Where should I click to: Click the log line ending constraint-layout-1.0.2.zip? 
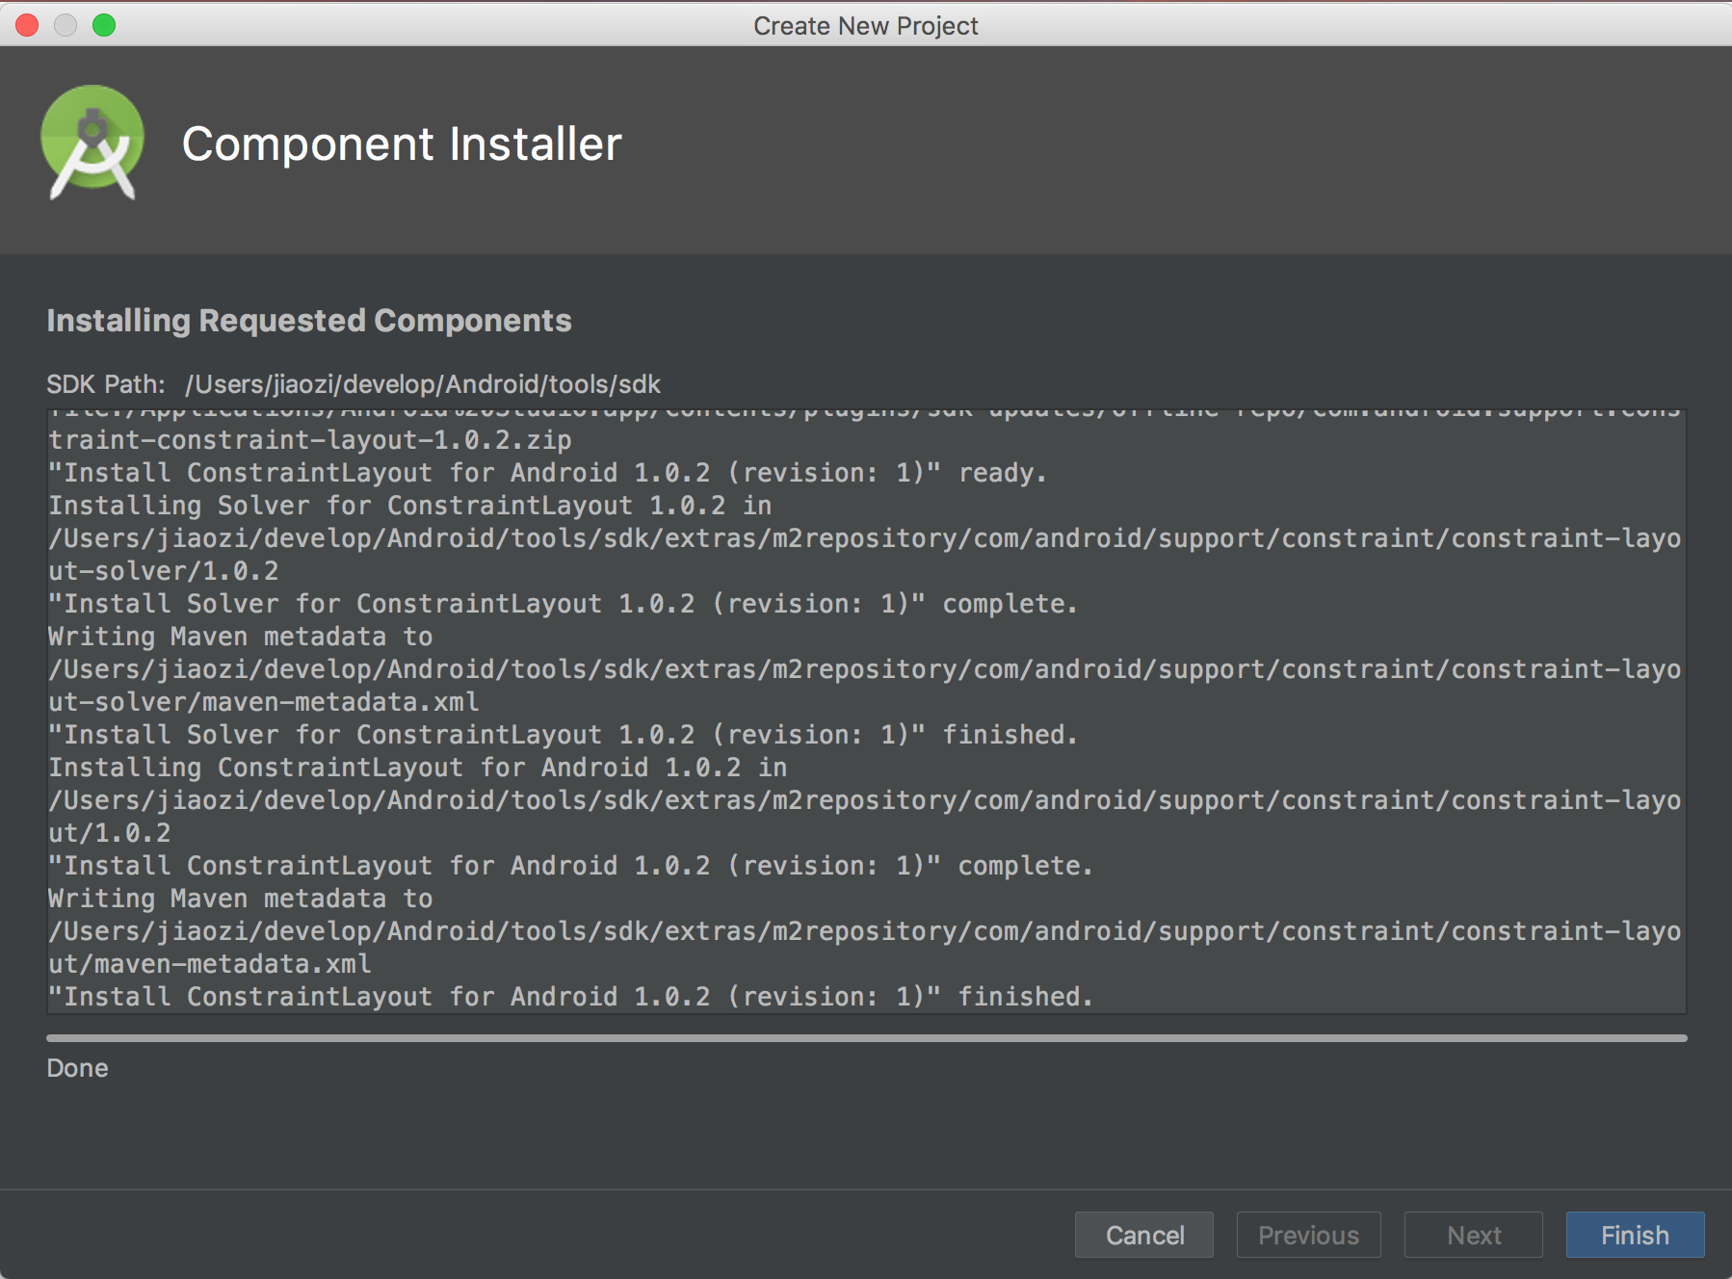(310, 440)
